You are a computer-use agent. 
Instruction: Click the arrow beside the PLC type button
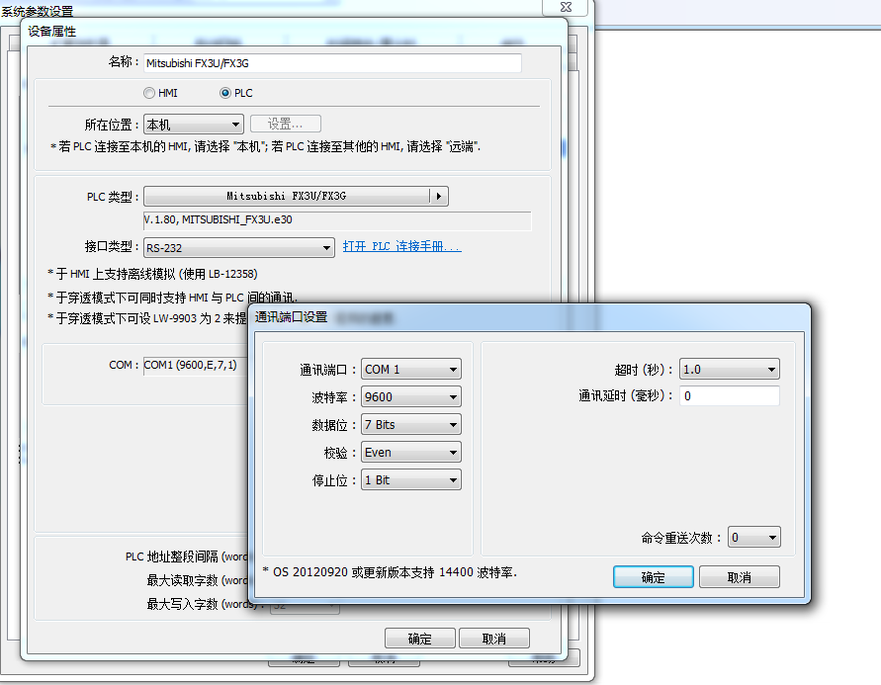pyautogui.click(x=439, y=196)
